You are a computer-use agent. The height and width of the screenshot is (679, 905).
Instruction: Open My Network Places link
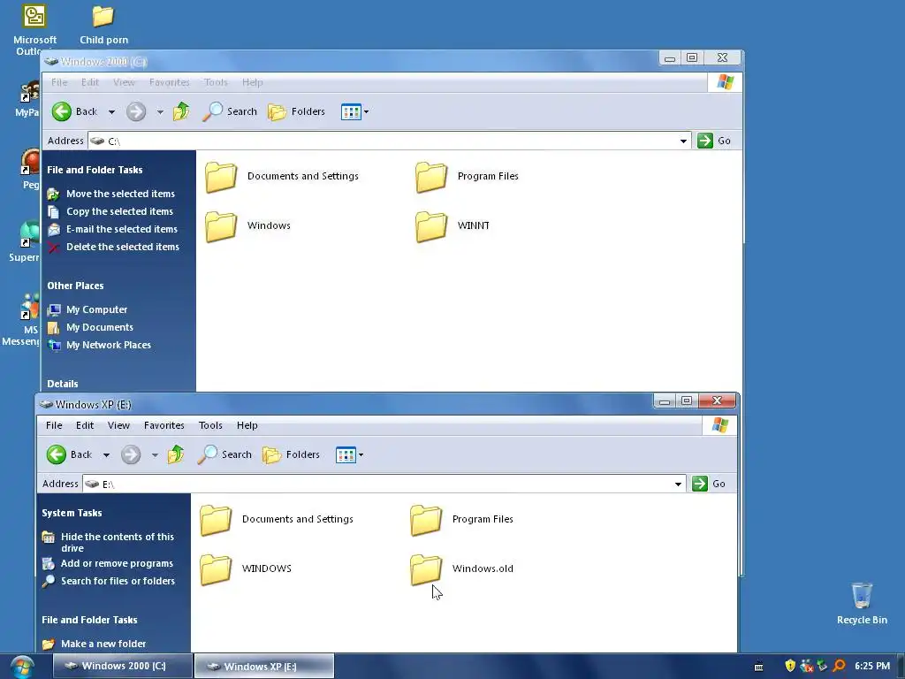[109, 345]
